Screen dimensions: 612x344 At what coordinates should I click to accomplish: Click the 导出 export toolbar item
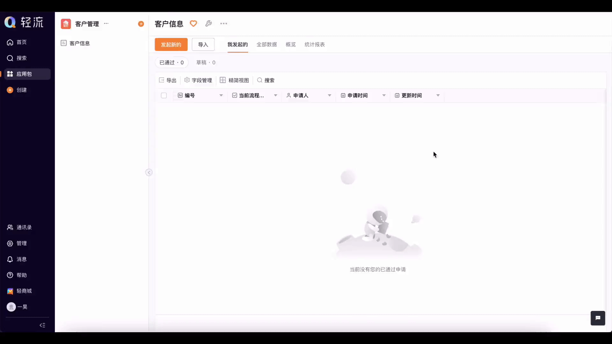click(168, 80)
